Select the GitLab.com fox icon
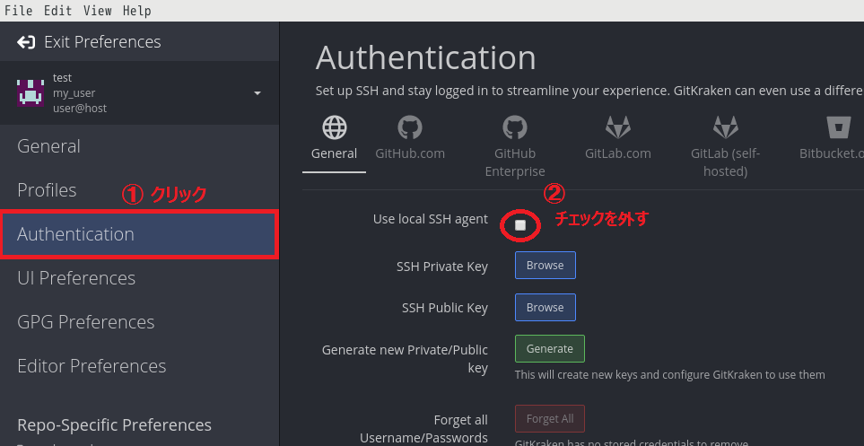 coord(618,127)
